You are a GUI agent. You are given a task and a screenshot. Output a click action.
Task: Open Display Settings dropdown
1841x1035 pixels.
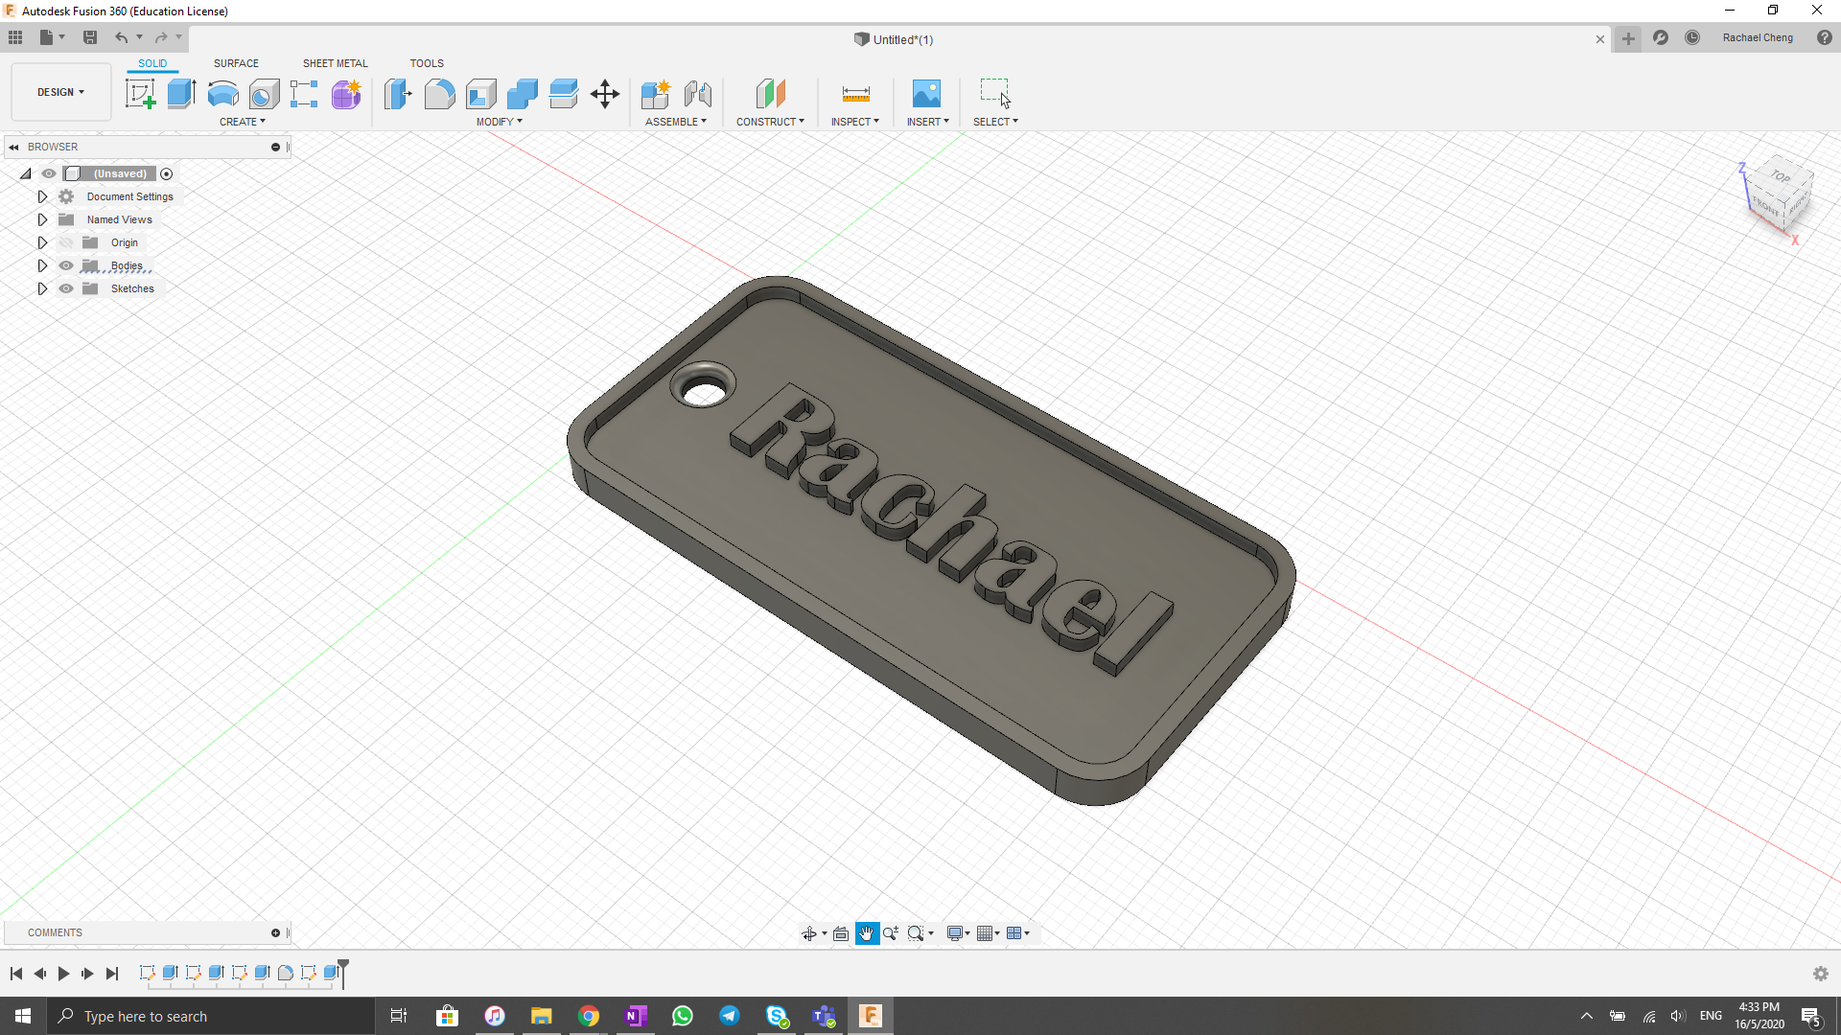(x=959, y=933)
